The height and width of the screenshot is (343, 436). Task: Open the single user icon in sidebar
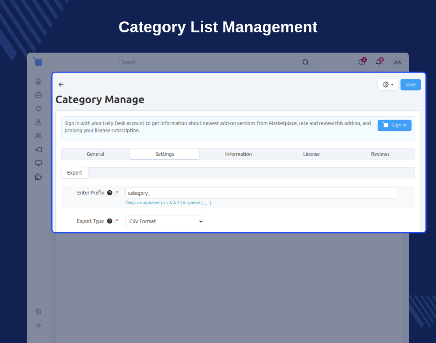pos(39,122)
